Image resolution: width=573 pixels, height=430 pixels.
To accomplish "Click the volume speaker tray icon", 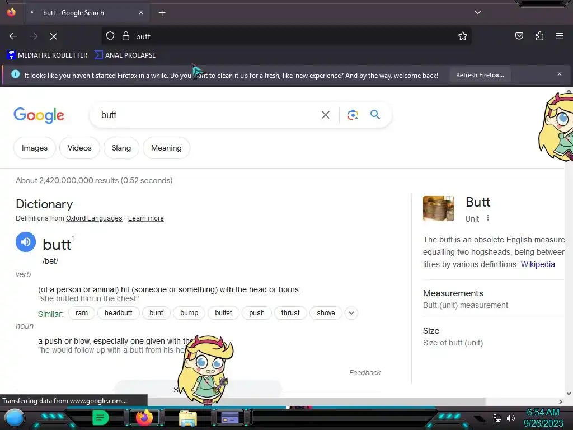I will coord(510,418).
